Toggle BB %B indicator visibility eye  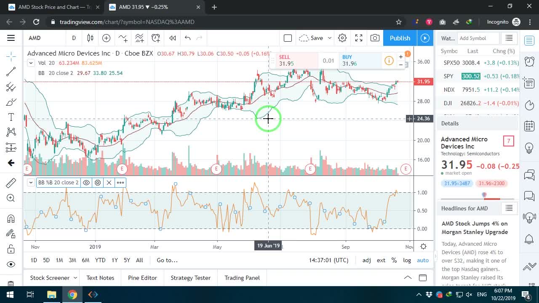tap(86, 182)
